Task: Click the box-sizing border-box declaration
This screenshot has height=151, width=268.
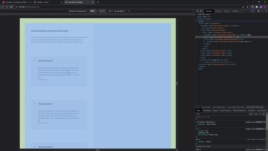Action: tap(208, 135)
